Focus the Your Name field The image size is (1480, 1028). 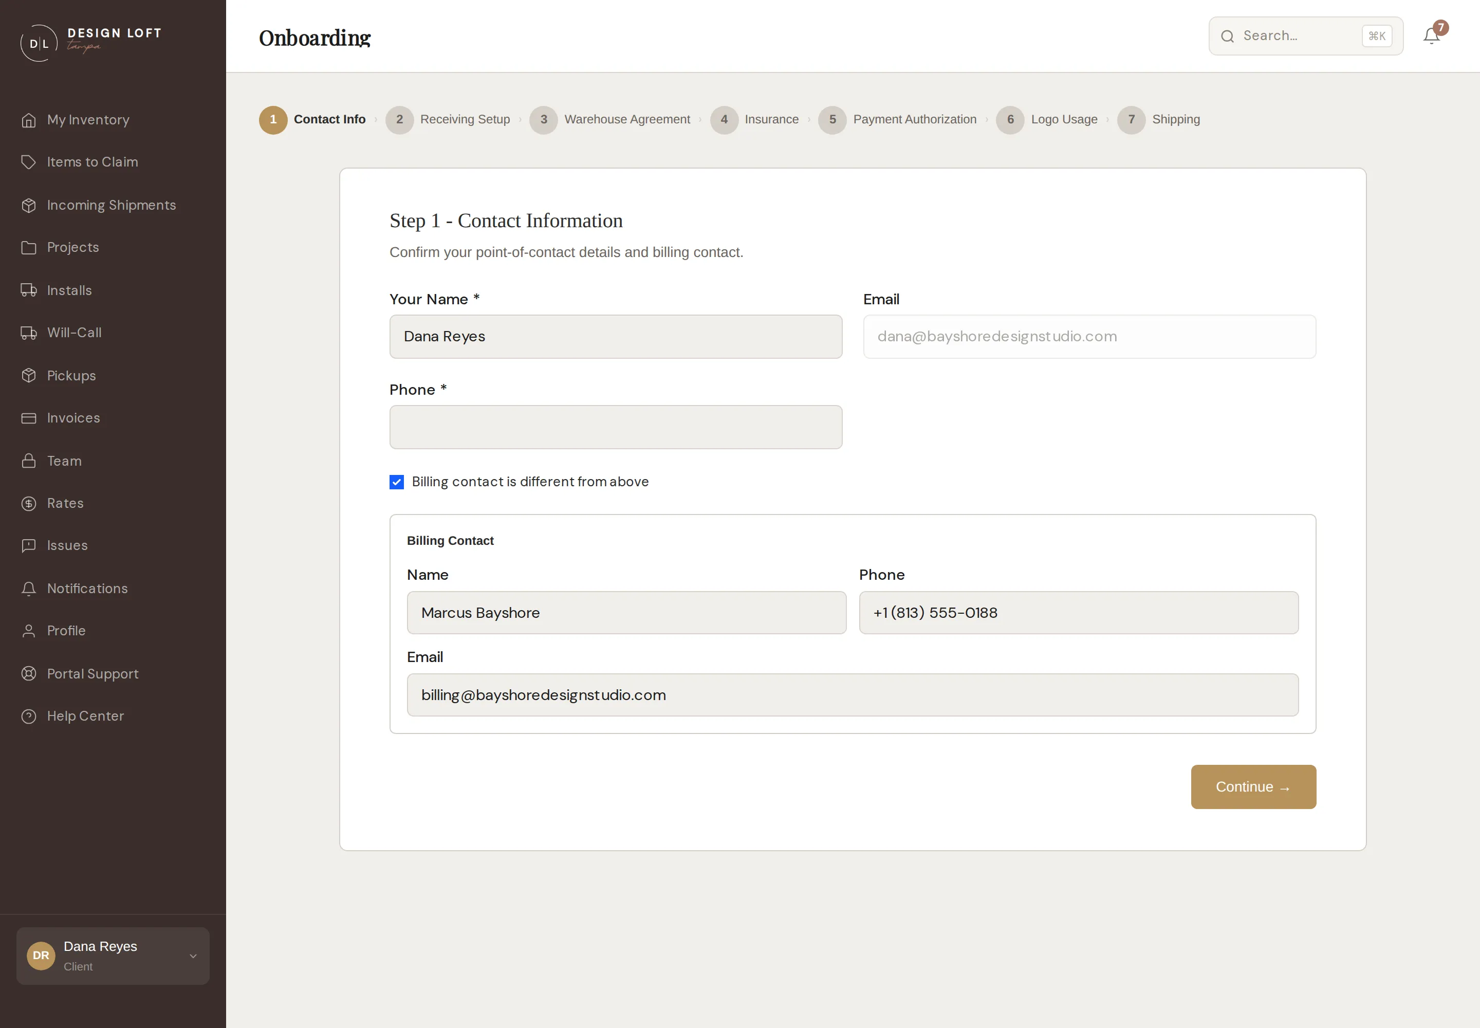[616, 337]
